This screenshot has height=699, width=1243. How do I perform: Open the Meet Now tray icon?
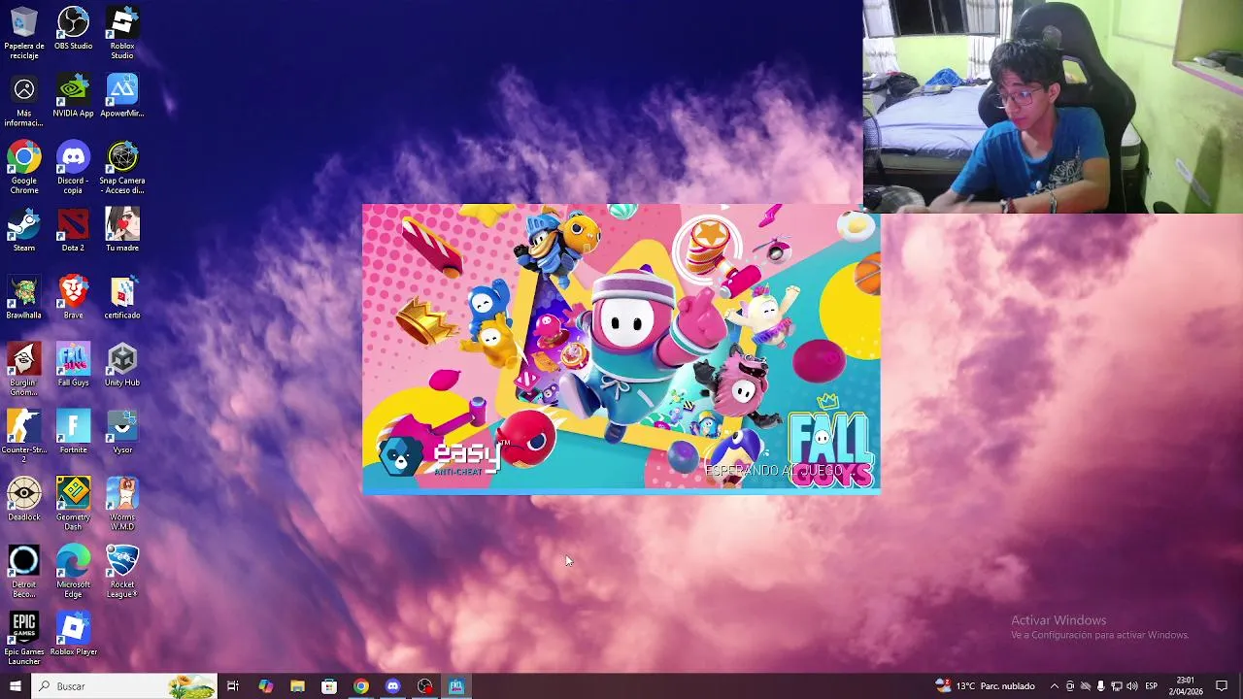pos(1070,686)
